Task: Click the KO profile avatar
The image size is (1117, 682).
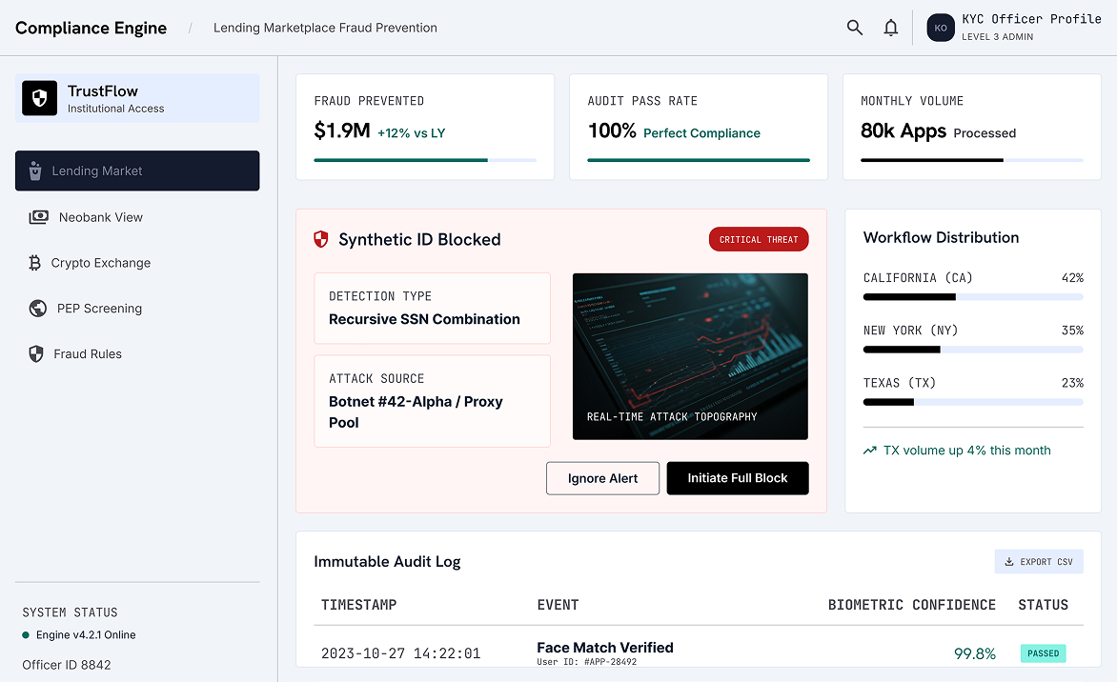Action: [x=941, y=28]
